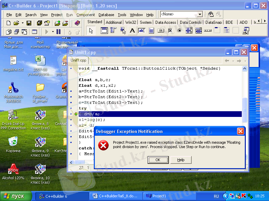Expand the editor back-history dropdown arrow
The image size is (269, 201).
[x=233, y=61]
